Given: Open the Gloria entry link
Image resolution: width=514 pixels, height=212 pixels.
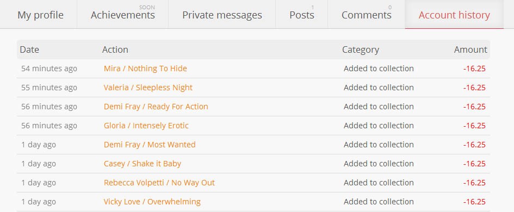Looking at the screenshot, I should click(146, 126).
